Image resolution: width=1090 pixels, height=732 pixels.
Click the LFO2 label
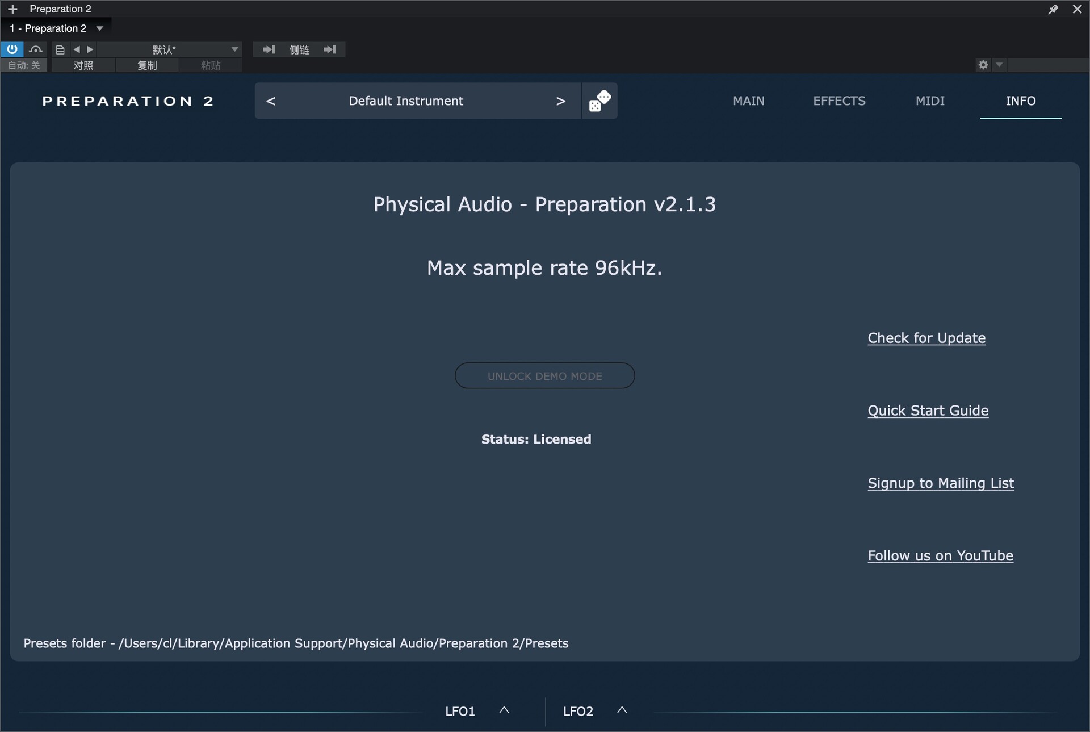click(x=578, y=711)
